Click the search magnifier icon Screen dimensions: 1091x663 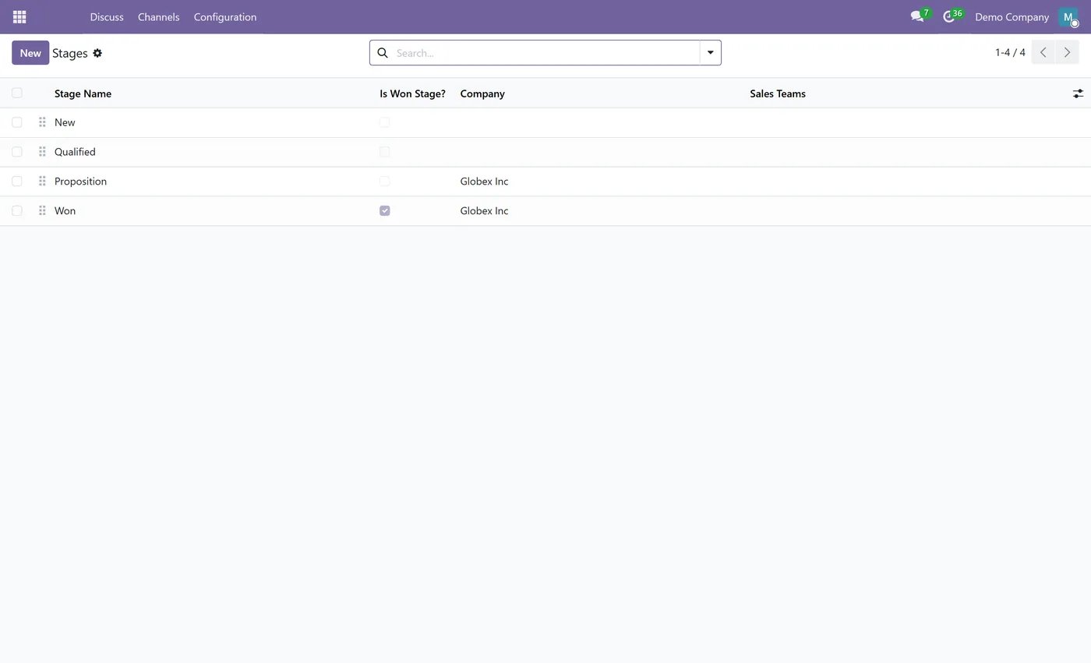[x=383, y=53]
